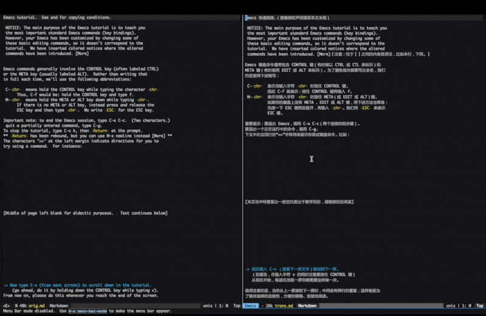Open the [More] link after 'commands have been introduced.' in left pane
This screenshot has height=316, width=486.
click(82, 53)
